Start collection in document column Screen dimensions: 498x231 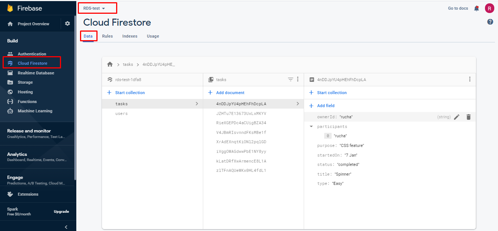click(328, 93)
